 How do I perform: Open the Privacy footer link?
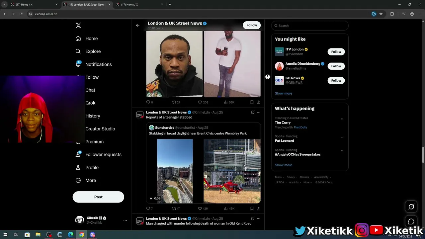(291, 177)
